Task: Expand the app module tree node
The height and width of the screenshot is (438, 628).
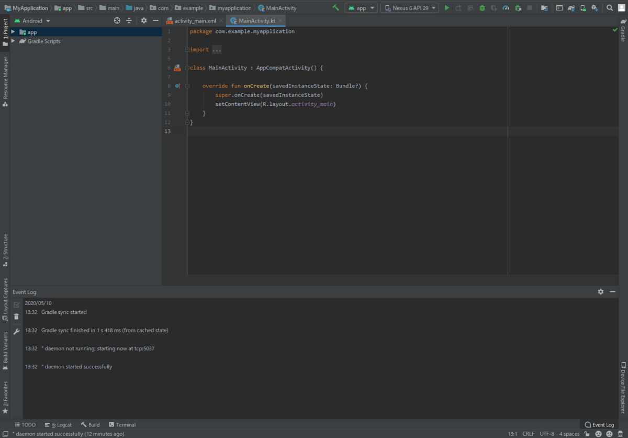Action: pyautogui.click(x=13, y=32)
